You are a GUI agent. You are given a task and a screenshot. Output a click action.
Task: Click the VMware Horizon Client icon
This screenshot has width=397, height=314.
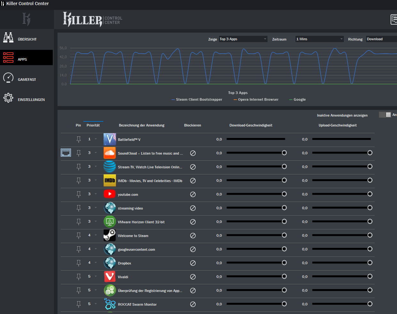click(x=110, y=222)
